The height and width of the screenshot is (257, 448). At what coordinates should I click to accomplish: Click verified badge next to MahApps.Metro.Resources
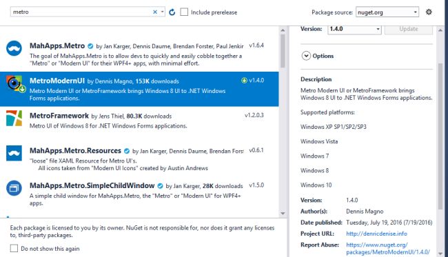127,151
